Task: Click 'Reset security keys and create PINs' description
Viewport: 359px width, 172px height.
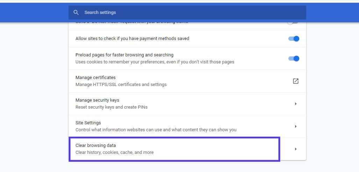Action: [x=112, y=107]
